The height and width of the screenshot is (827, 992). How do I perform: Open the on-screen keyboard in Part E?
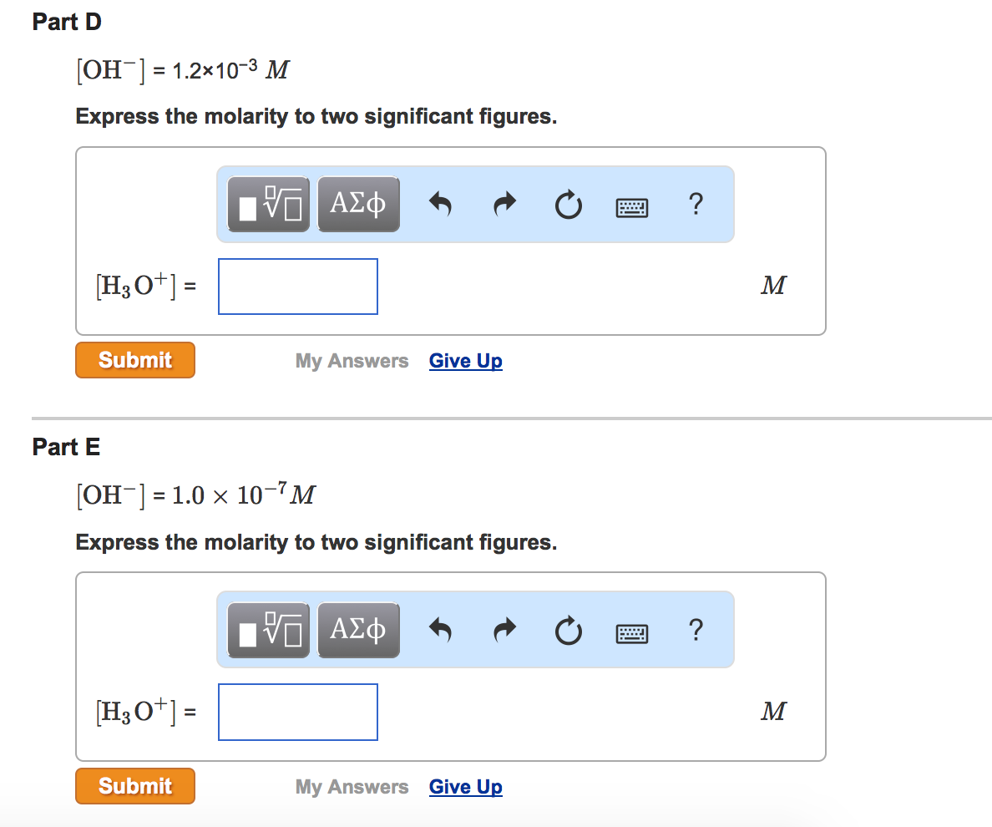[x=632, y=632]
